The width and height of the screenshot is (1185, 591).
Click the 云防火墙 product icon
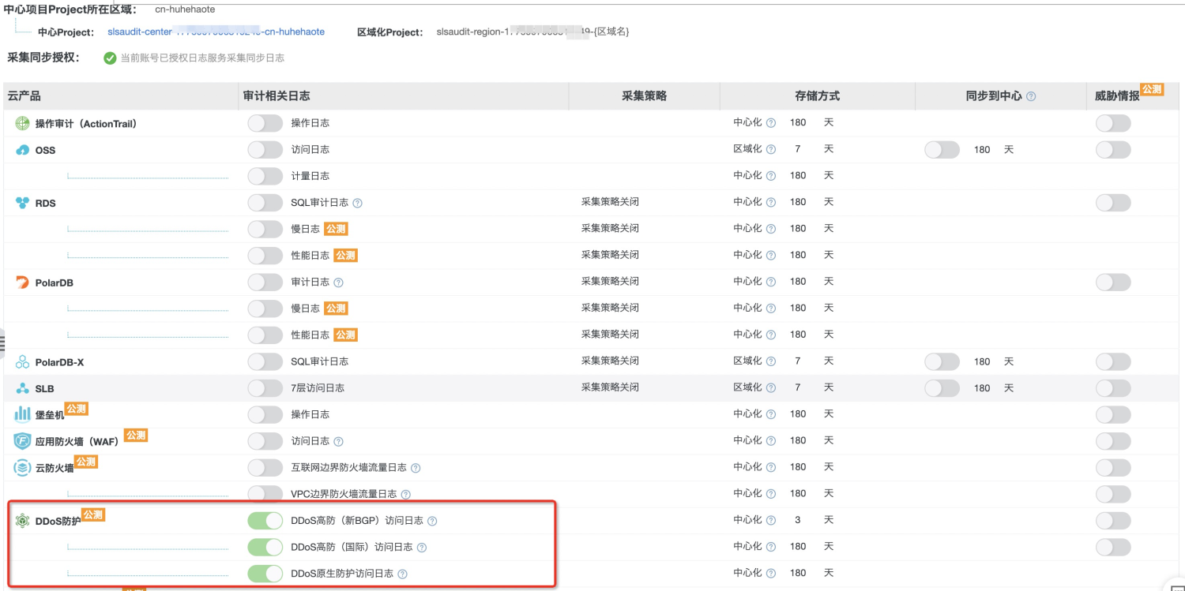point(22,466)
